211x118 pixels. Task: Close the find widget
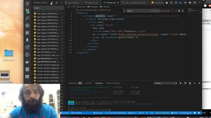coord(183,11)
